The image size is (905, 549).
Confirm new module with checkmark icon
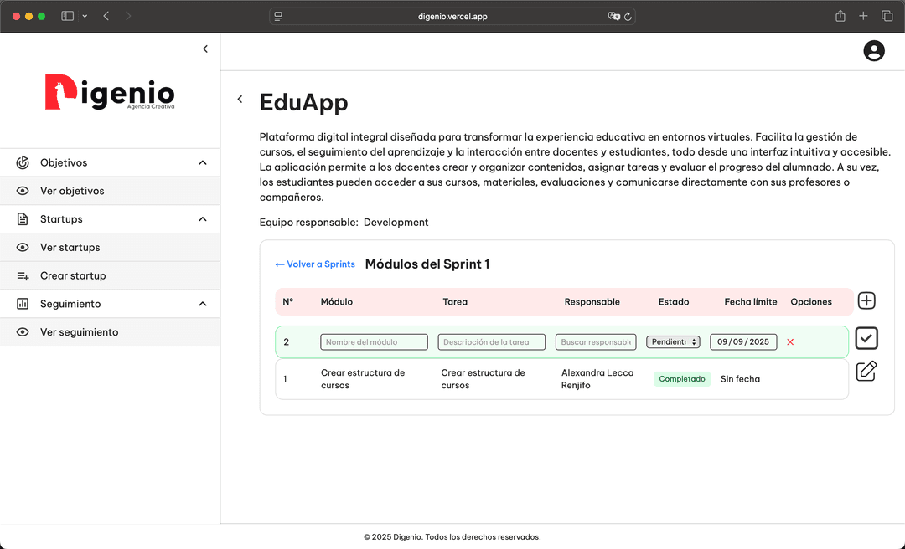(866, 339)
